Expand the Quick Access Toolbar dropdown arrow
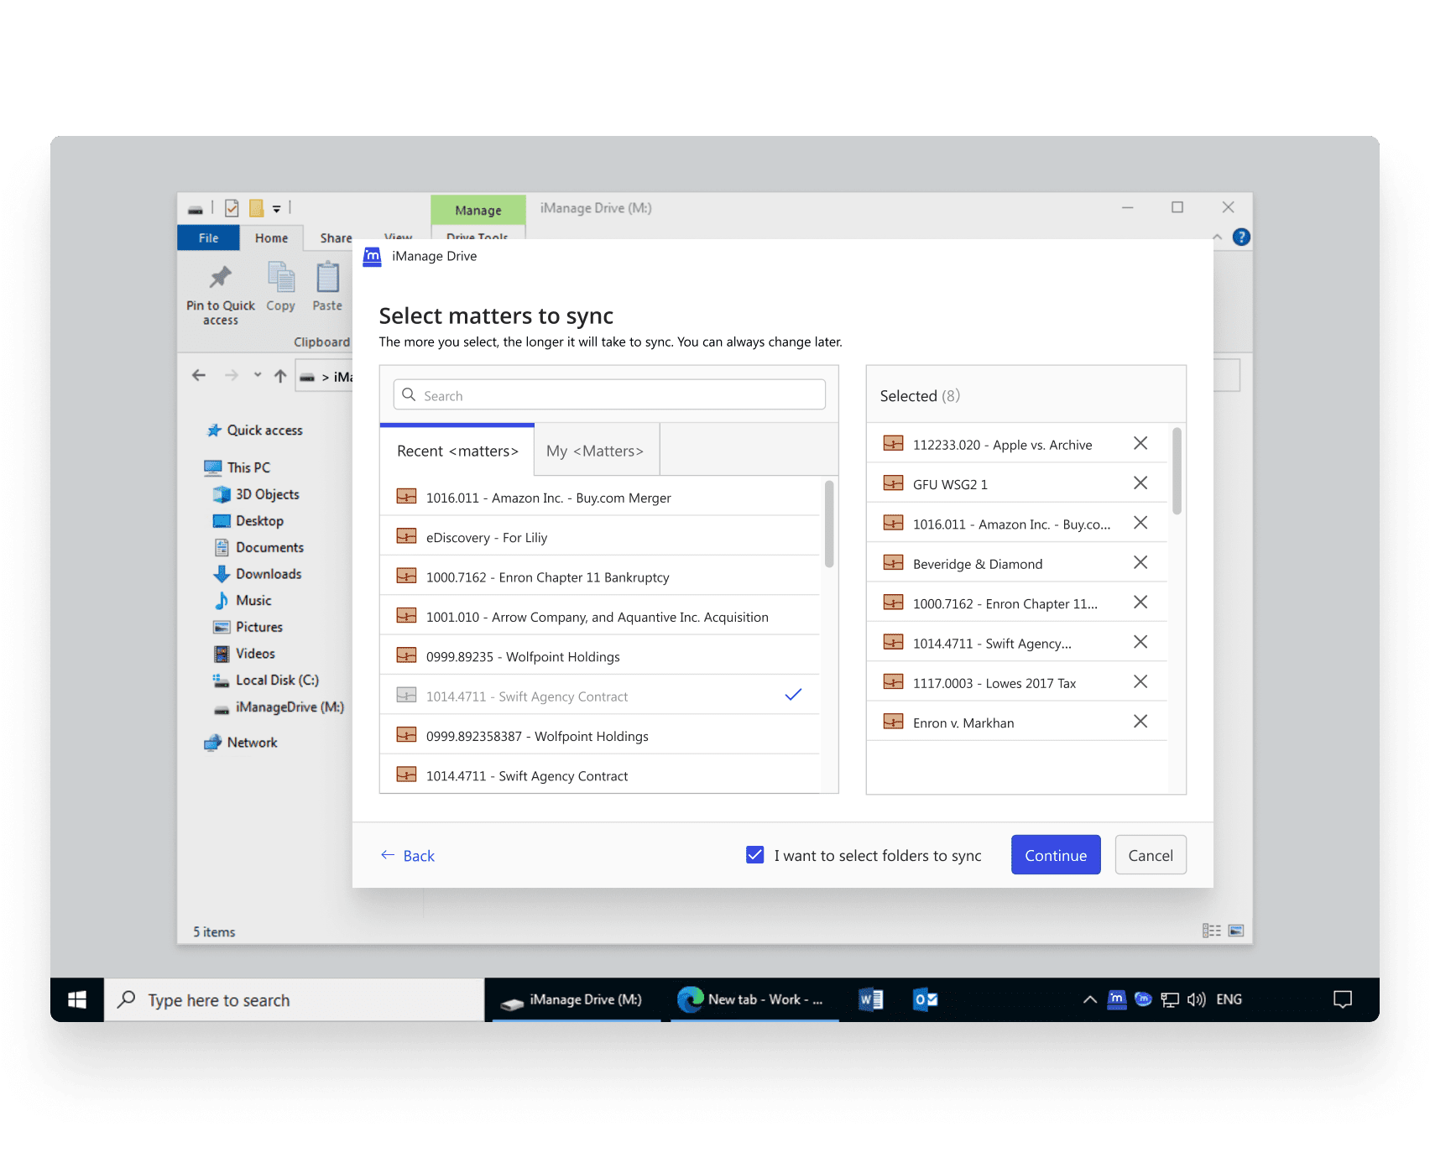 pyautogui.click(x=277, y=207)
